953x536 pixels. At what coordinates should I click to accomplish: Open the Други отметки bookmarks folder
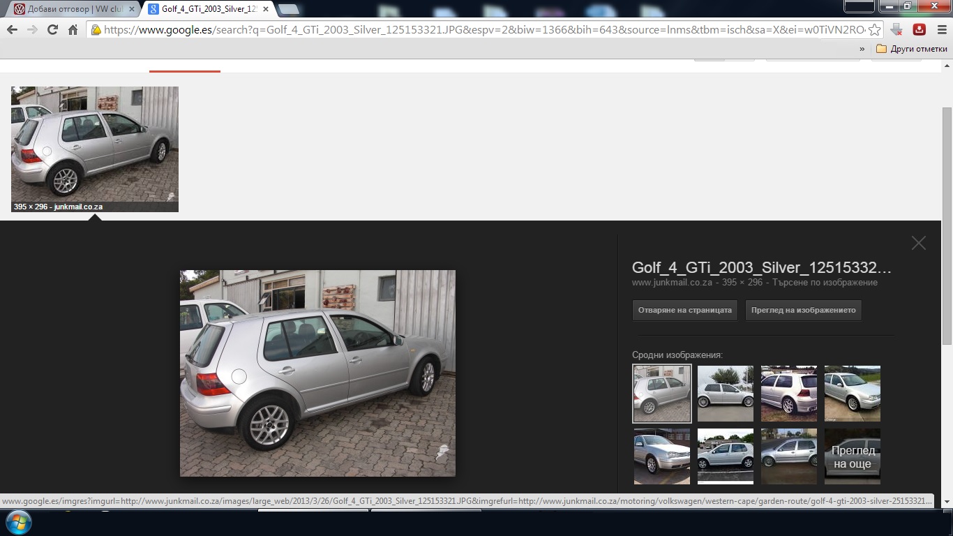point(911,49)
